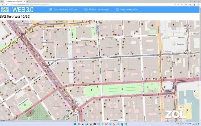
Task: Open the tab actions menu icon
Action: click(2, 1)
